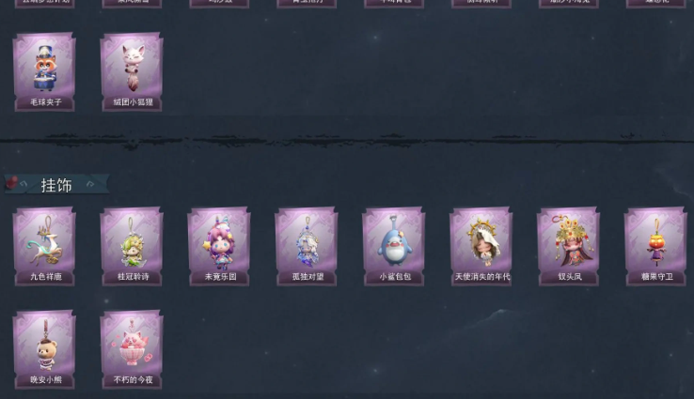Choose the 桂冠聆诗 pendant
Image resolution: width=694 pixels, height=399 pixels.
click(x=132, y=246)
